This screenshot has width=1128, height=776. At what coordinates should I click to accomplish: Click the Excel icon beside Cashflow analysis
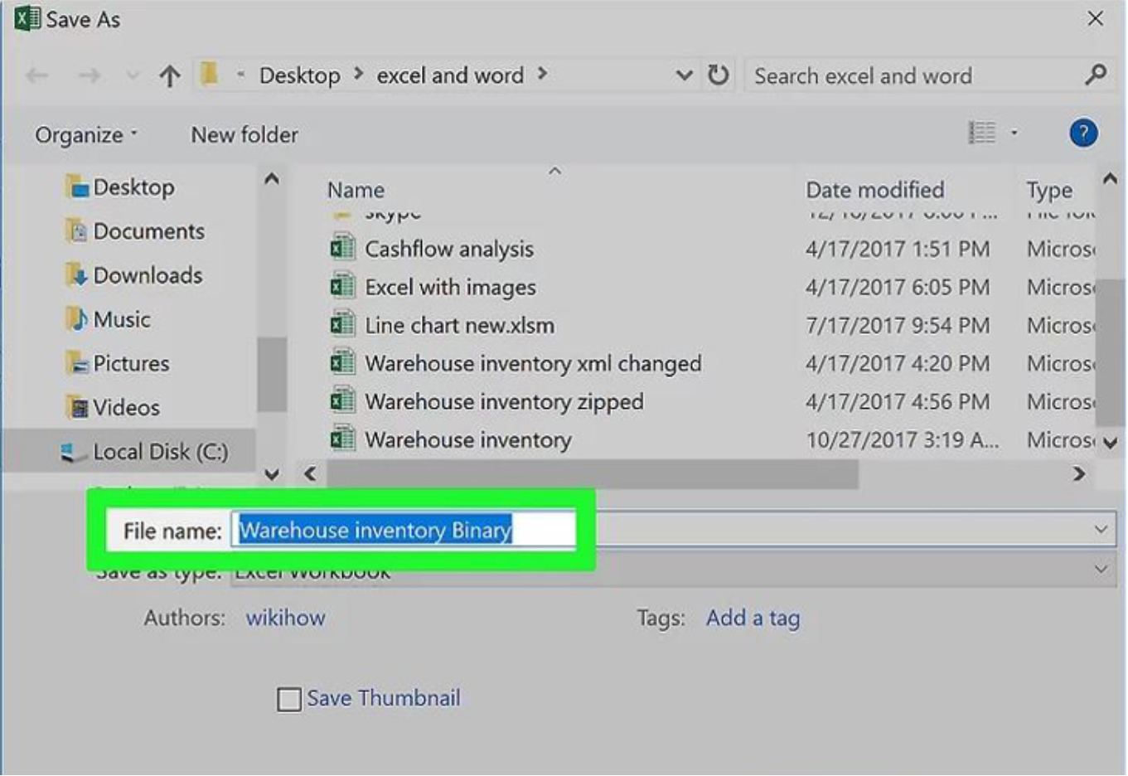[x=342, y=248]
